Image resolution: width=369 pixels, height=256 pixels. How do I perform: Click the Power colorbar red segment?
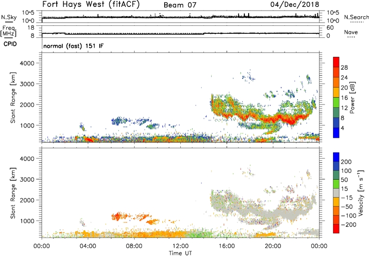[336, 62]
